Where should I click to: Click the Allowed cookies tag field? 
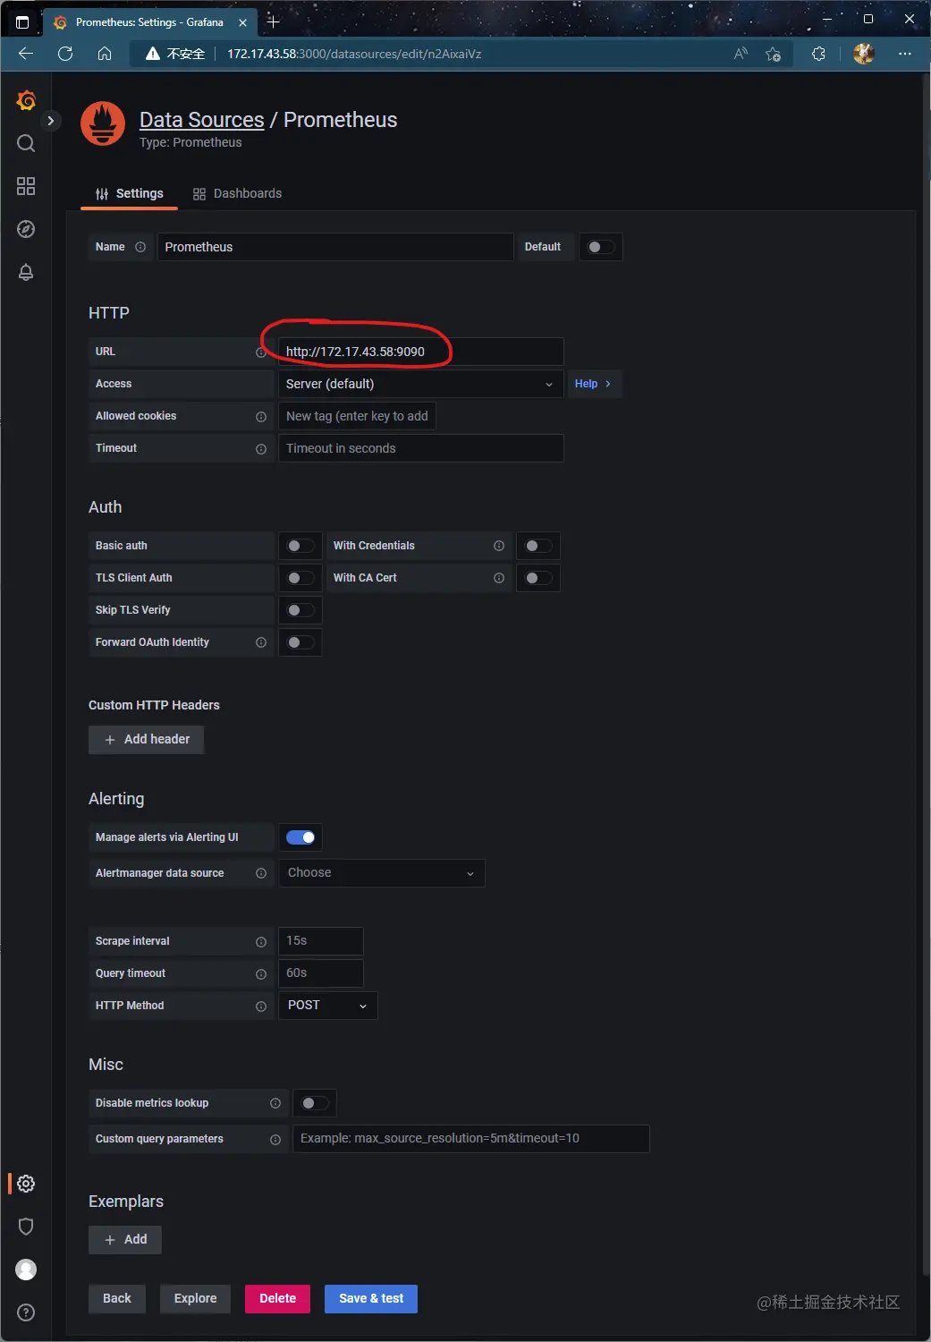357,416
